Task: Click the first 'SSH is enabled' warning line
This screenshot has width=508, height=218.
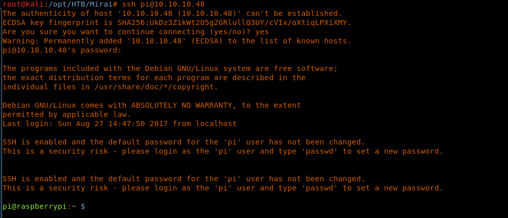Action: tap(184, 142)
